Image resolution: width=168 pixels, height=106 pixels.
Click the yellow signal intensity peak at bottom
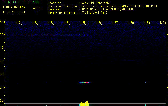85,103
